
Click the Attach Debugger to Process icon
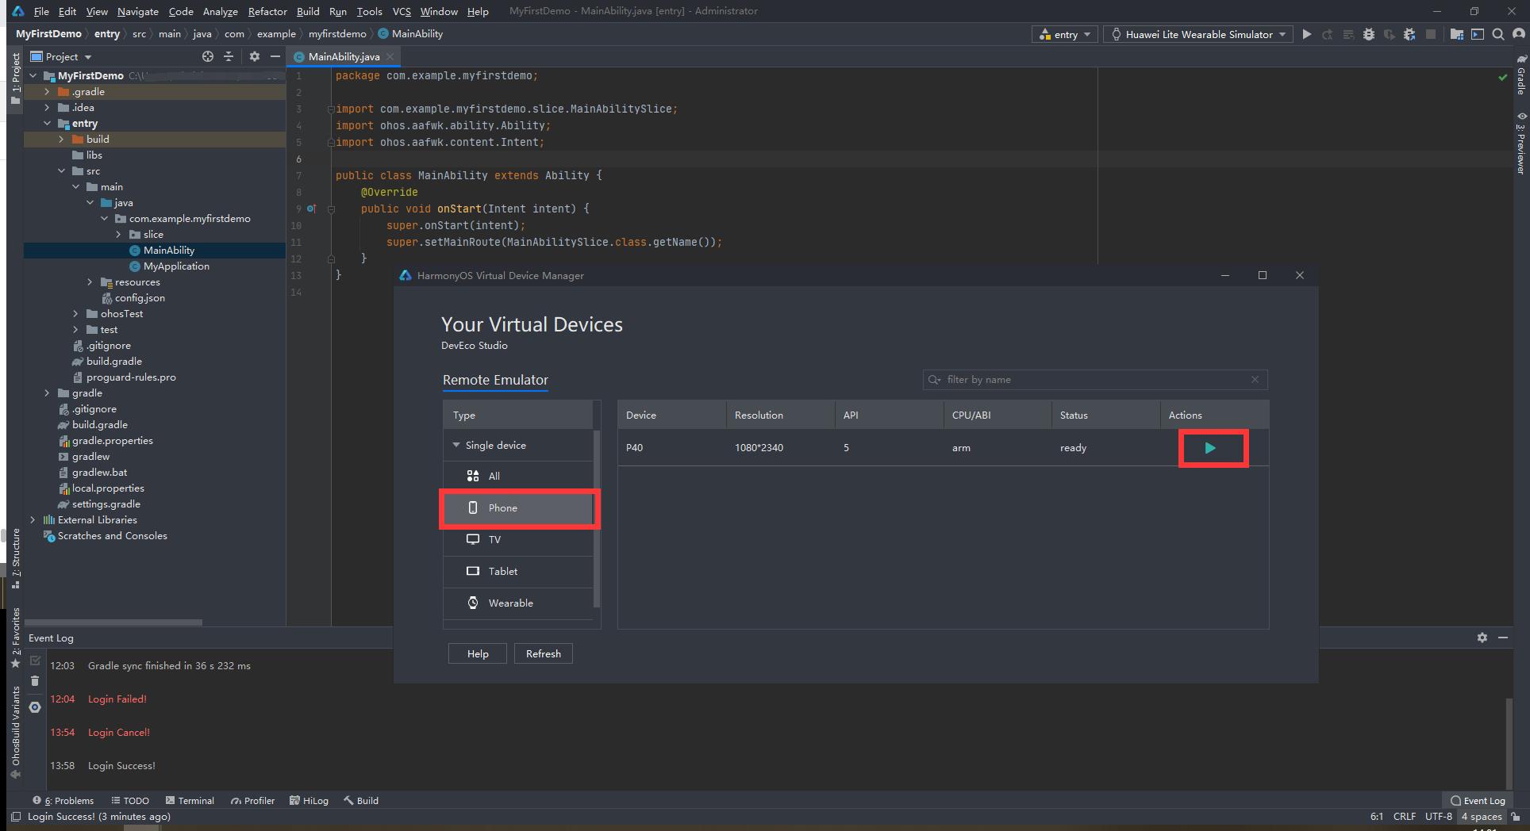pyautogui.click(x=1409, y=34)
